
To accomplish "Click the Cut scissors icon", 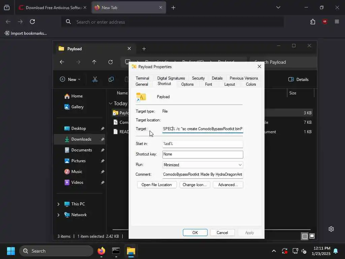I will (x=95, y=79).
